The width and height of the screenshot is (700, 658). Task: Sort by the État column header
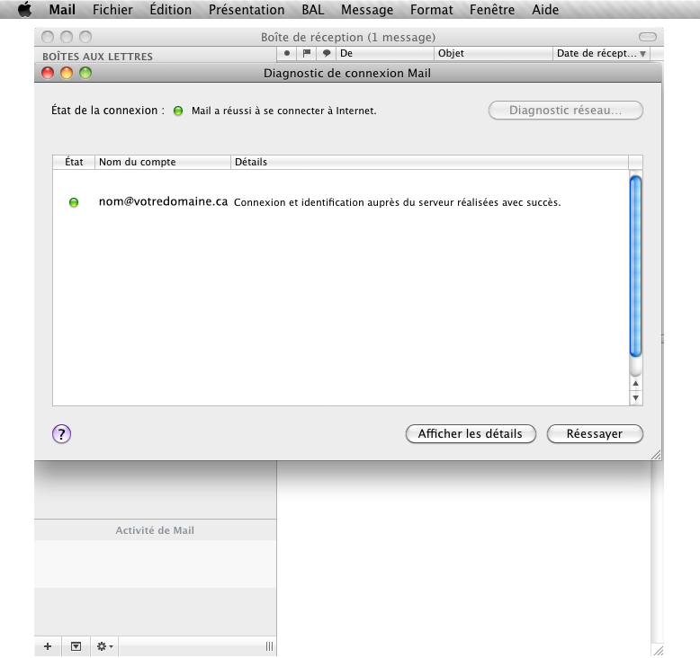tap(74, 162)
